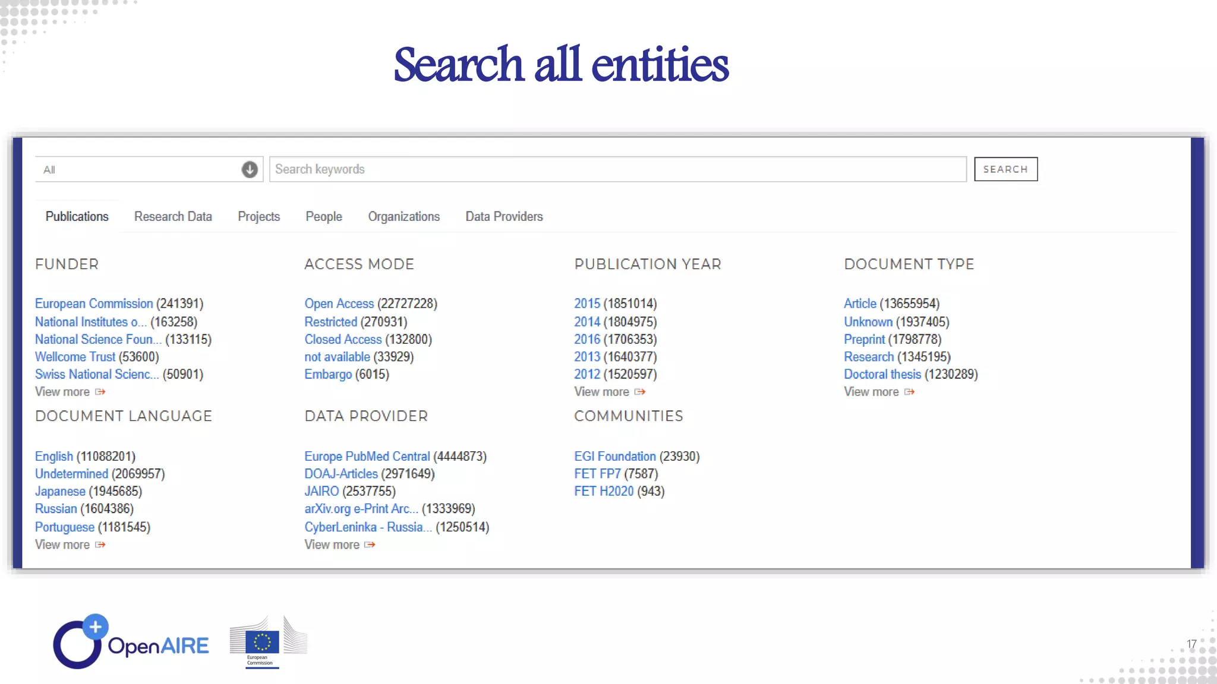Choose publication year 2016

(x=587, y=340)
